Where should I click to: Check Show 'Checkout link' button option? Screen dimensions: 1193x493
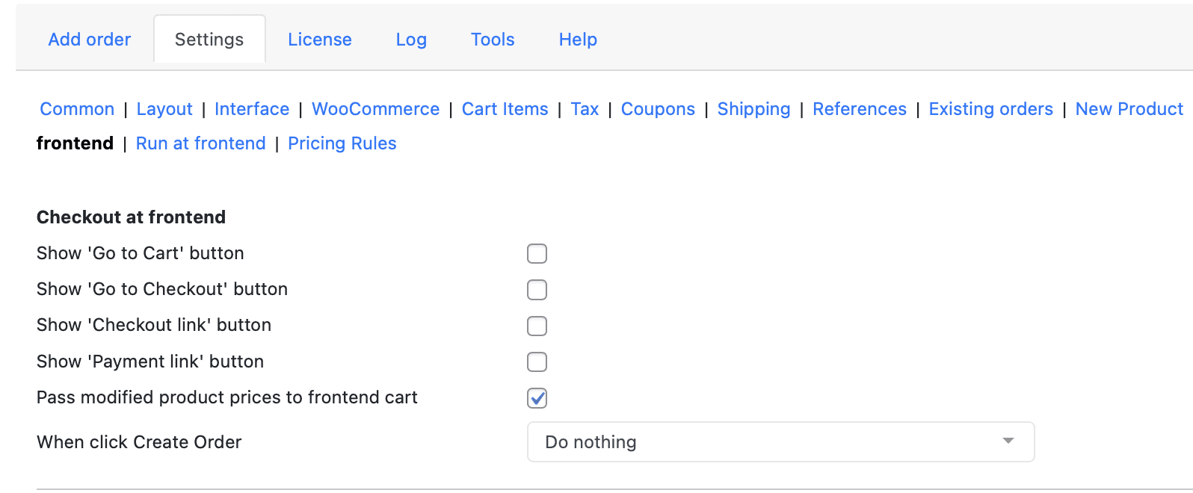tap(537, 326)
